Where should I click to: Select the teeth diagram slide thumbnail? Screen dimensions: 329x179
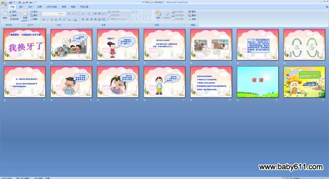(x=304, y=45)
